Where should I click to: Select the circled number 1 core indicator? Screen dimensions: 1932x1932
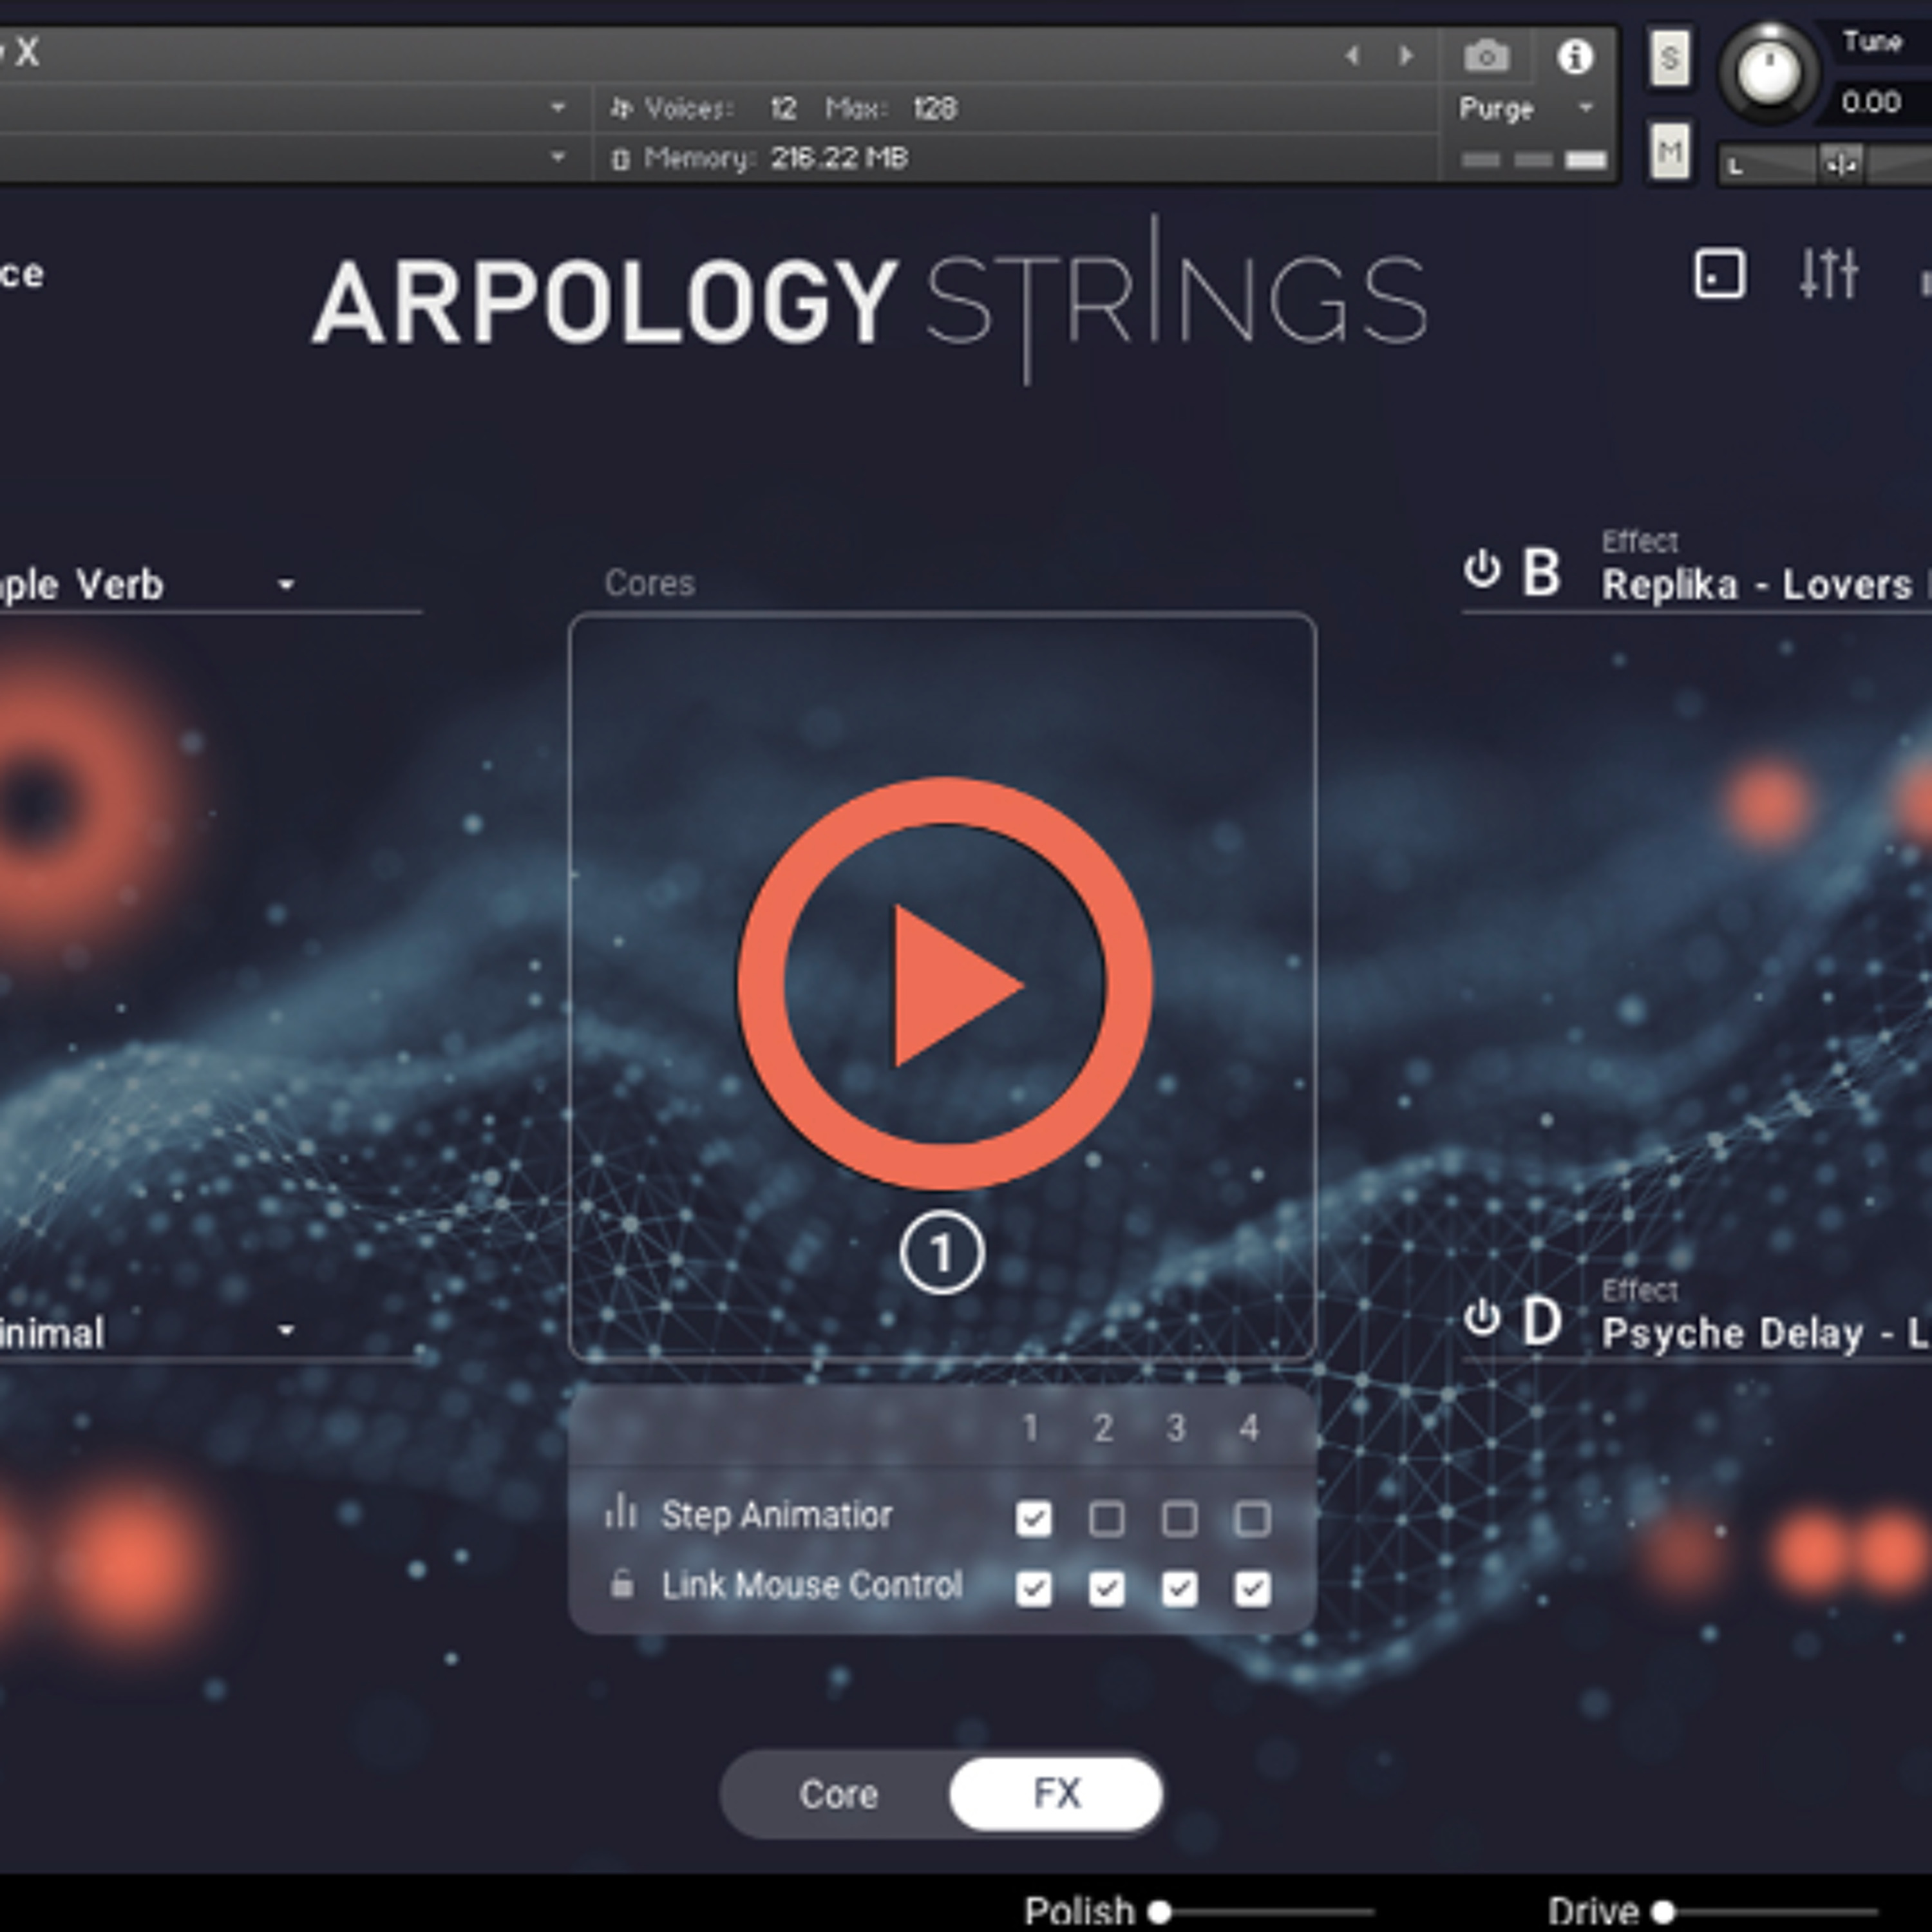tap(942, 1253)
